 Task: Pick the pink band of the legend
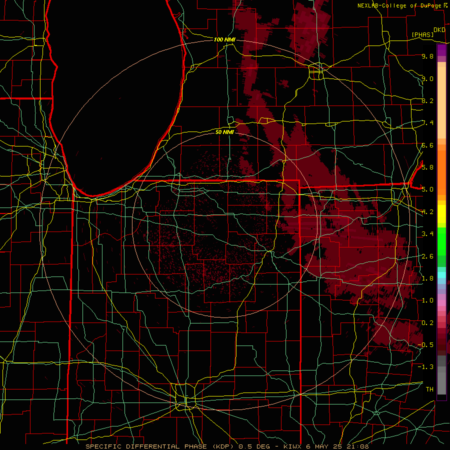[441, 303]
